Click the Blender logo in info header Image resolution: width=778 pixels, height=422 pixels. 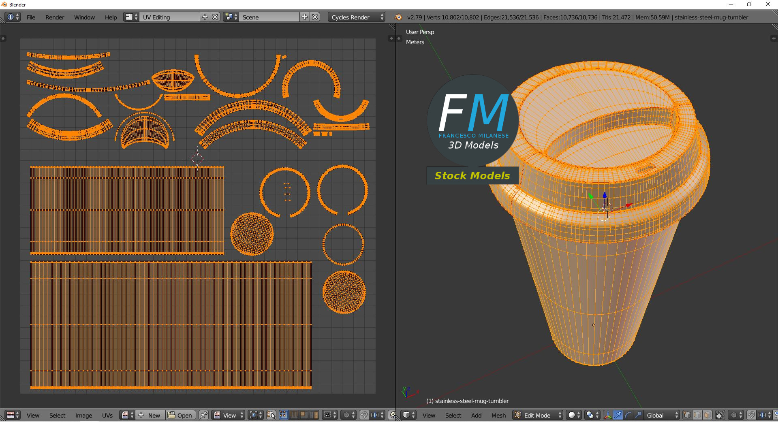tap(398, 17)
